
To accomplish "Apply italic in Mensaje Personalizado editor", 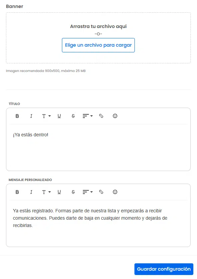I will point(31,192).
